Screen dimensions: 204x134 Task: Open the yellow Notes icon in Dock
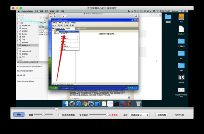click(104, 104)
